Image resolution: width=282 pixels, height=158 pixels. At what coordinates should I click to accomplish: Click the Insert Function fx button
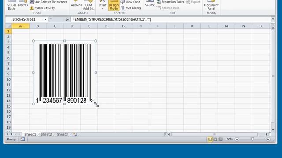(x=67, y=19)
